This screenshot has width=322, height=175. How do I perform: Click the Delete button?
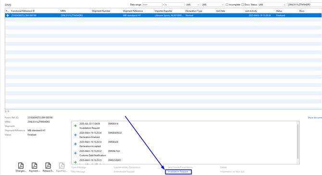223,167
